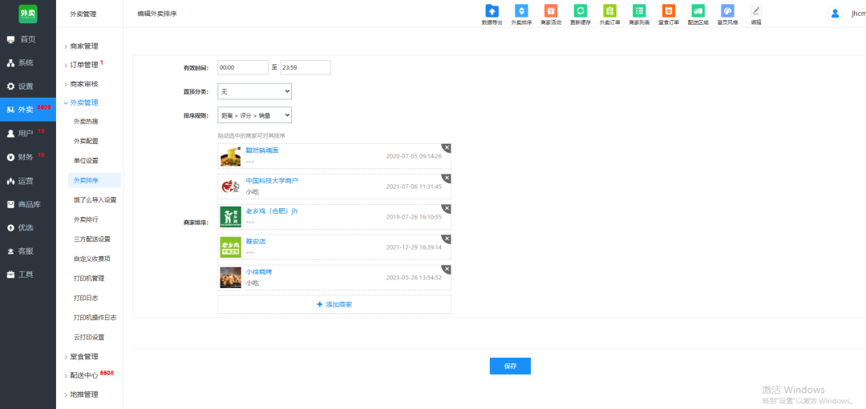Open 外卖订单 from the top toolbar
Screen dimensions: 866x409
pos(610,11)
